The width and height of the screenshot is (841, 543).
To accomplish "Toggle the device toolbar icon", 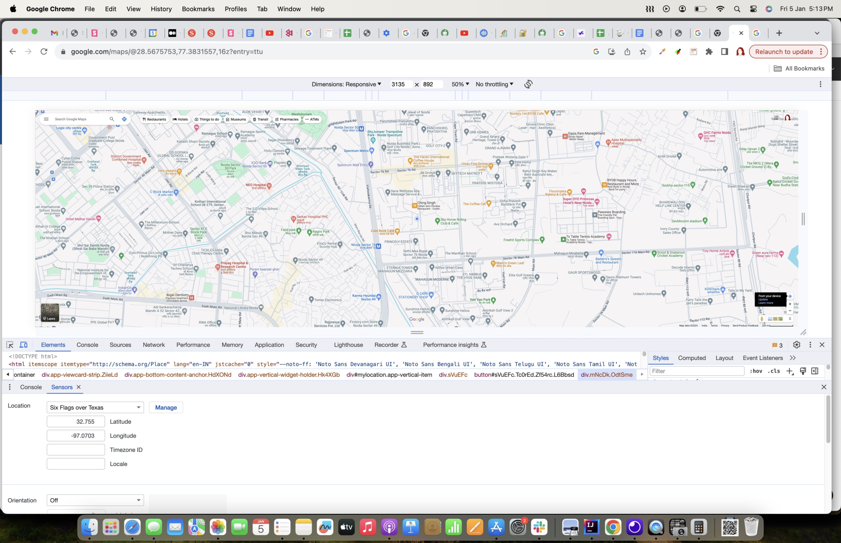I will (24, 345).
